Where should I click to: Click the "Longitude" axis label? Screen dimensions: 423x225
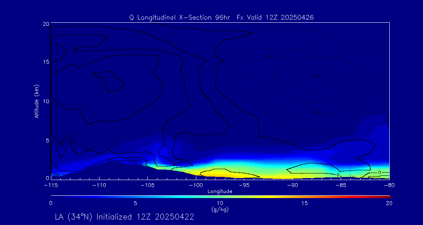point(220,192)
